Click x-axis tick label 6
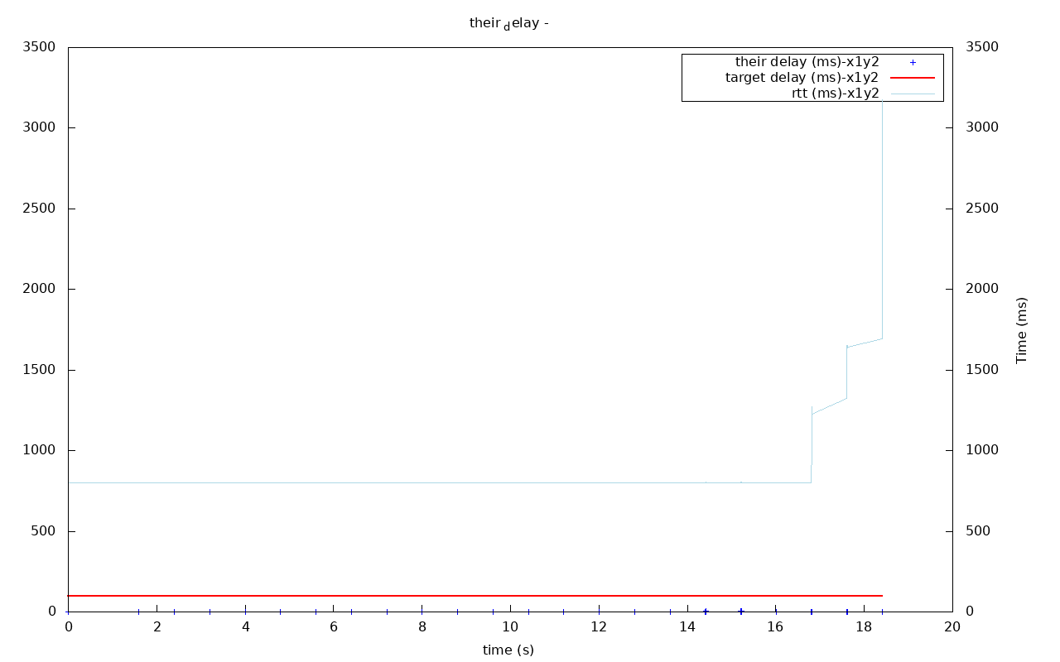The width and height of the screenshot is (1060, 662). (334, 627)
